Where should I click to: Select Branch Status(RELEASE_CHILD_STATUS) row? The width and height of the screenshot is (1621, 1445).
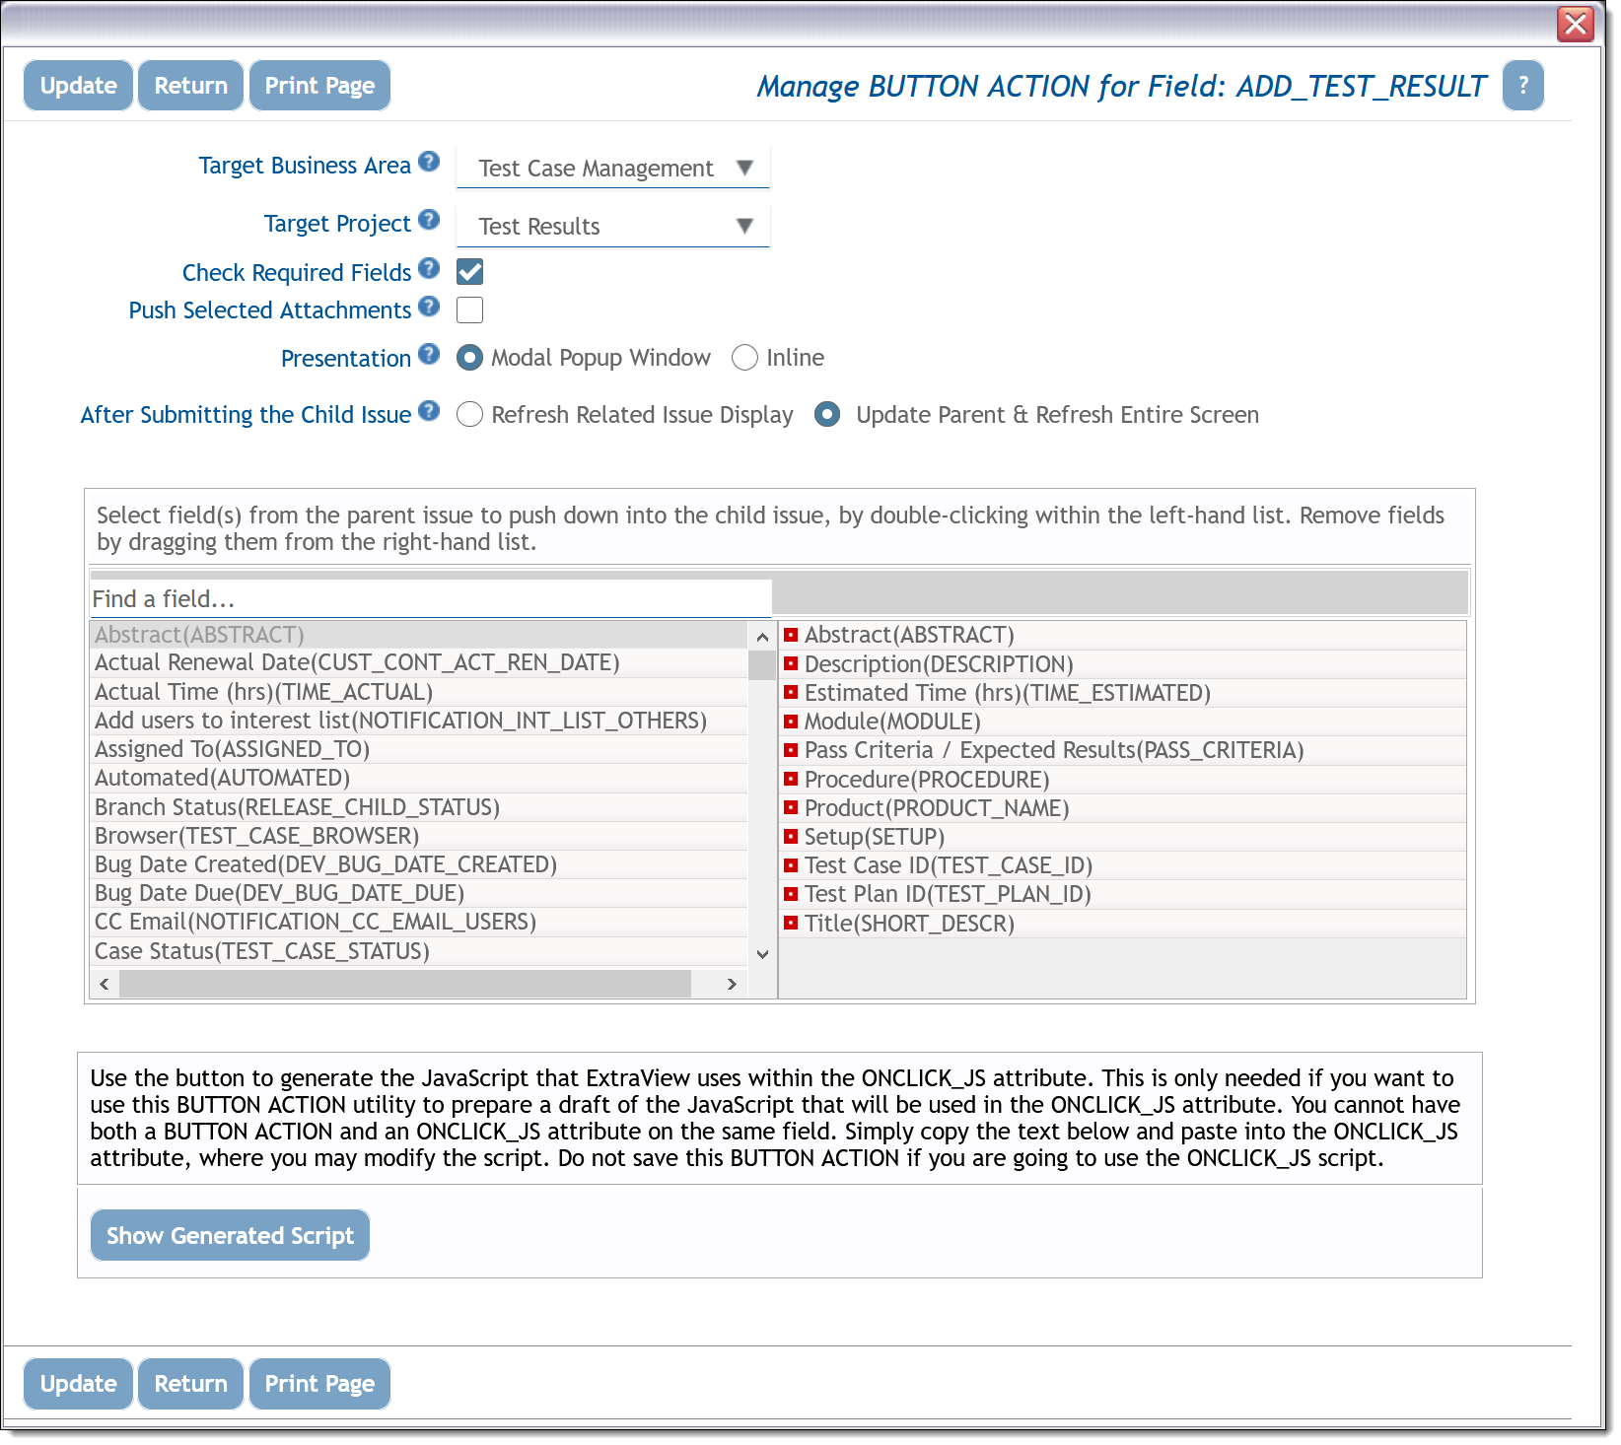tap(419, 807)
